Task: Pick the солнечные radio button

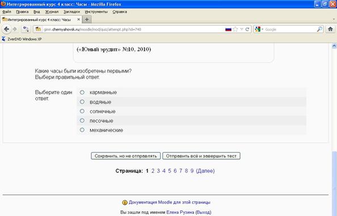Action: tap(82, 111)
